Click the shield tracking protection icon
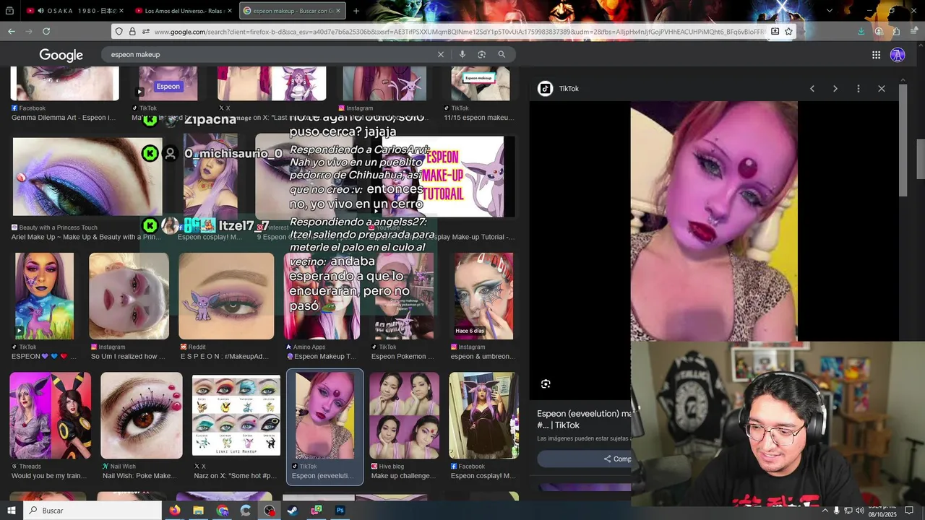The height and width of the screenshot is (520, 925). (119, 31)
